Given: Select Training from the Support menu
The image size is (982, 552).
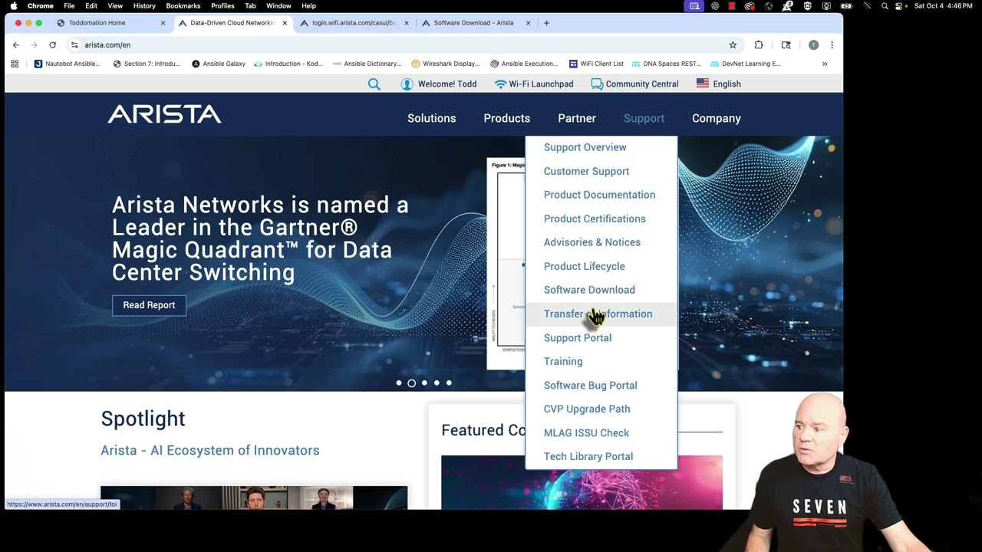Looking at the screenshot, I should pyautogui.click(x=563, y=361).
